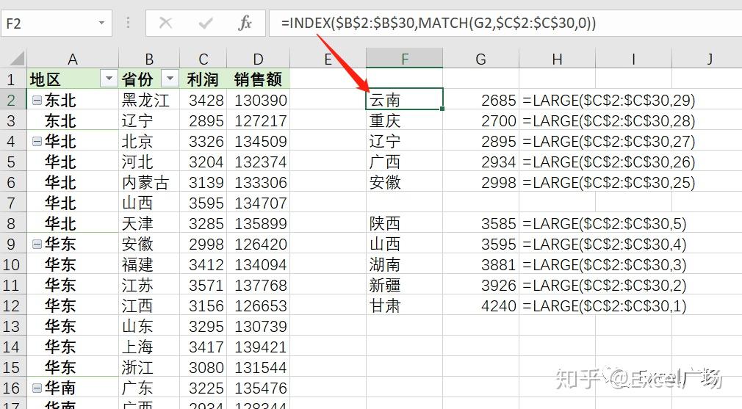Select row 1 header
The image size is (742, 409).
(12, 79)
